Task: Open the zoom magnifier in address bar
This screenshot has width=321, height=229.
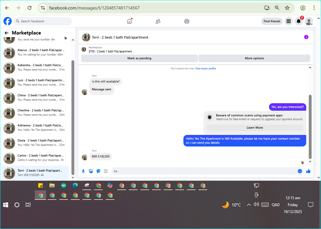Action: 277,8
